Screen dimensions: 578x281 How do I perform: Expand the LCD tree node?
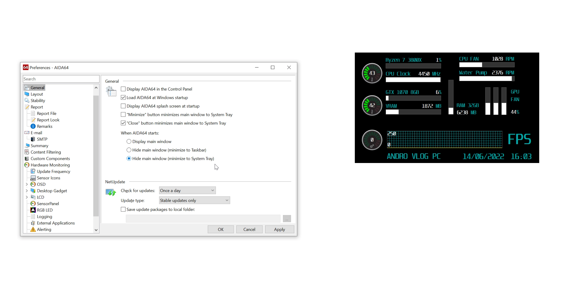point(27,197)
